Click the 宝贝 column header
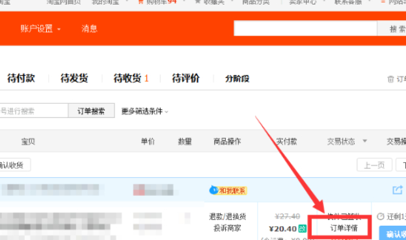406x240 pixels. (28, 141)
